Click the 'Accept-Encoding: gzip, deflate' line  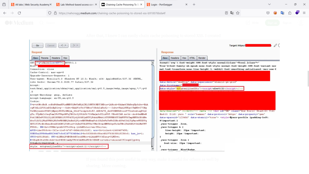tap(51, 95)
